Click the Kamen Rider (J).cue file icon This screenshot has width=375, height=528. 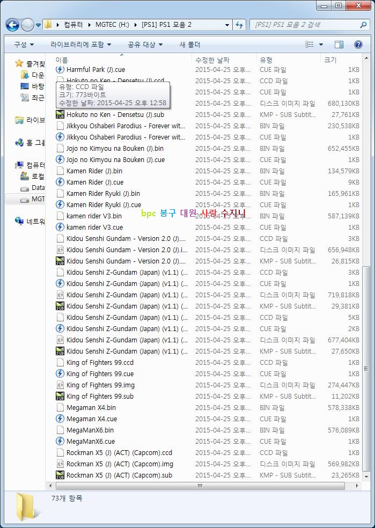point(60,182)
